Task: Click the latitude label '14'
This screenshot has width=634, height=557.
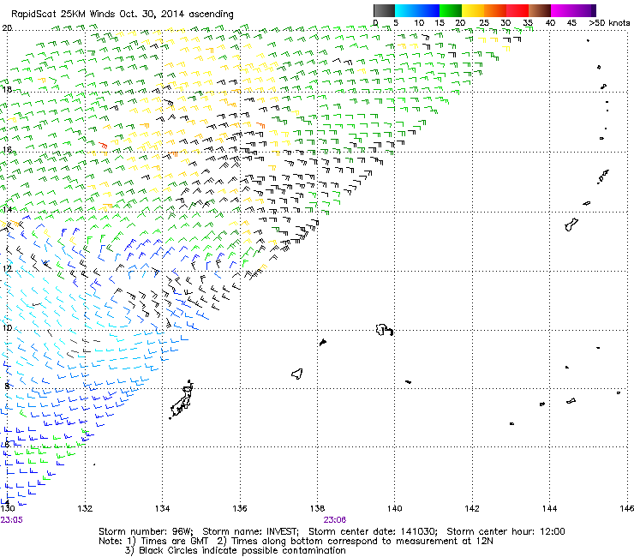Action: 7,210
